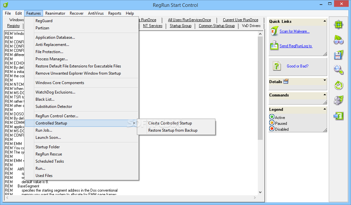Switch to Common Startup Group tab
Screen dimensions: 351x205
click(217, 26)
